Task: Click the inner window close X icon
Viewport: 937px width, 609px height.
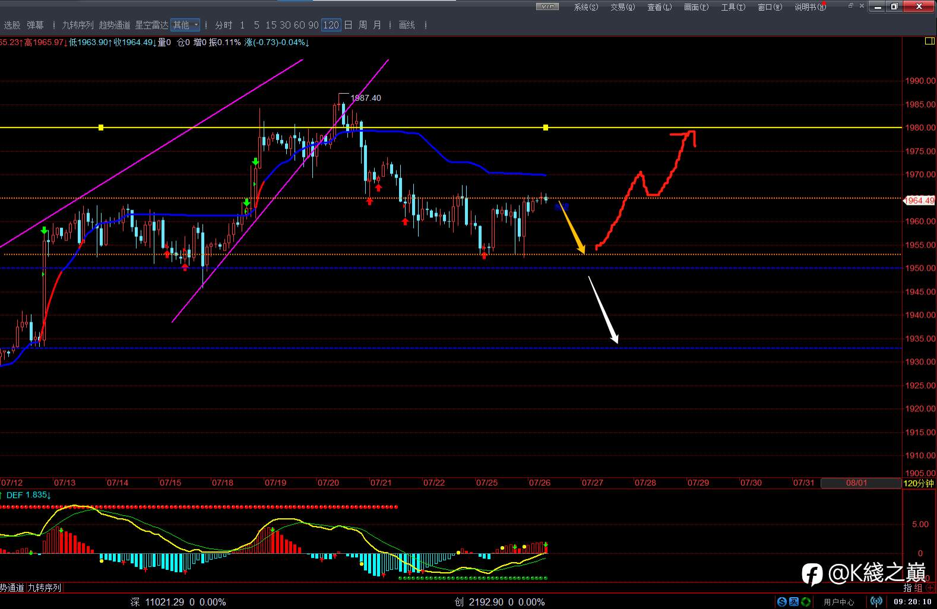Action: coord(863,6)
